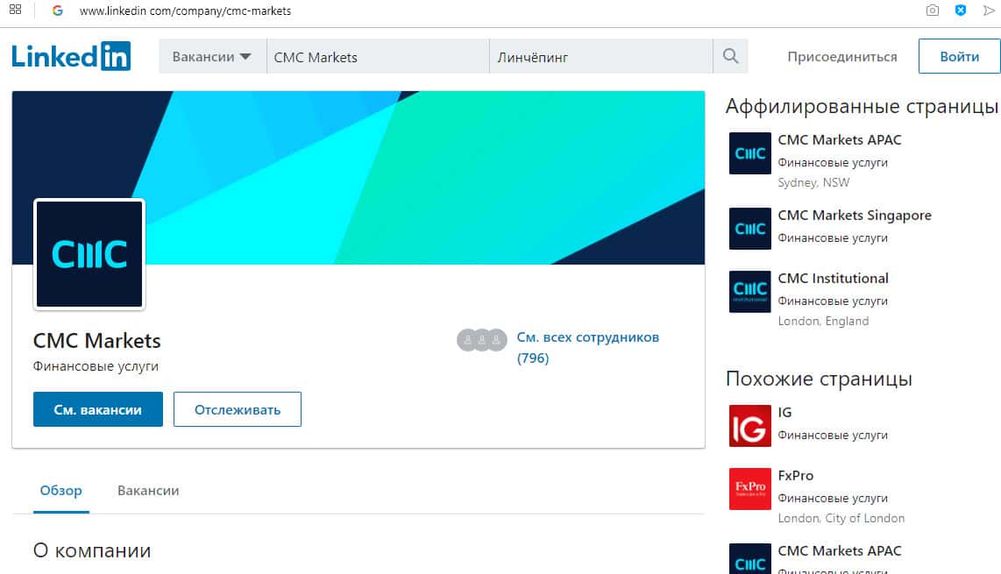Open the CMC Markets company logo
This screenshot has width=1001, height=574.
click(x=89, y=254)
